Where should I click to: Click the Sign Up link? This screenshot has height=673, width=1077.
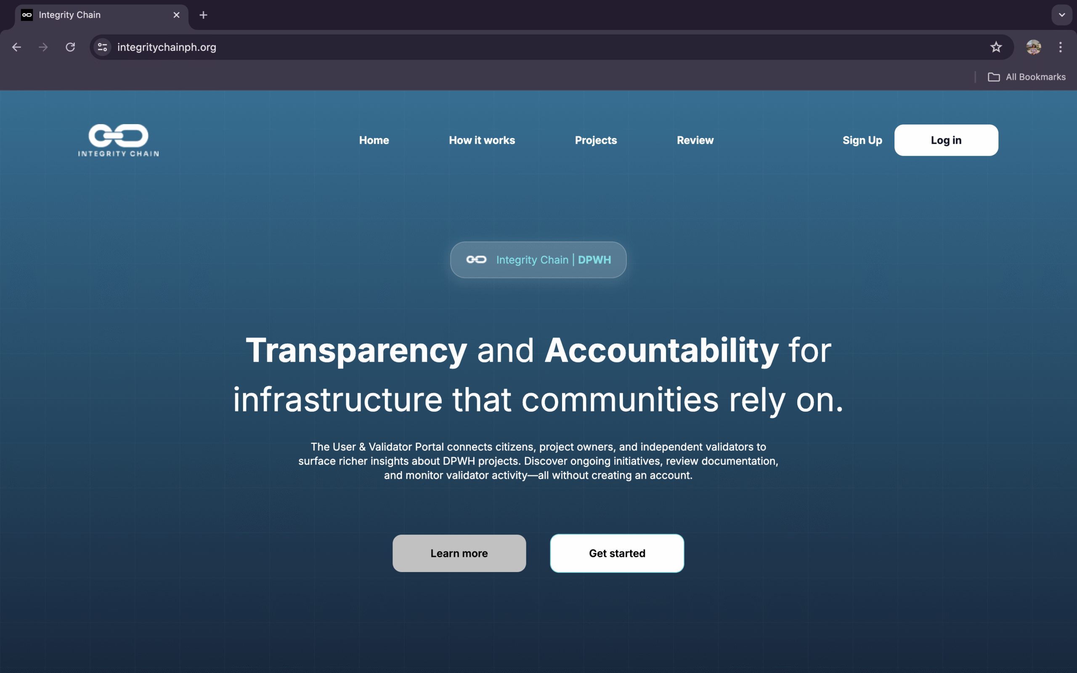pyautogui.click(x=862, y=140)
